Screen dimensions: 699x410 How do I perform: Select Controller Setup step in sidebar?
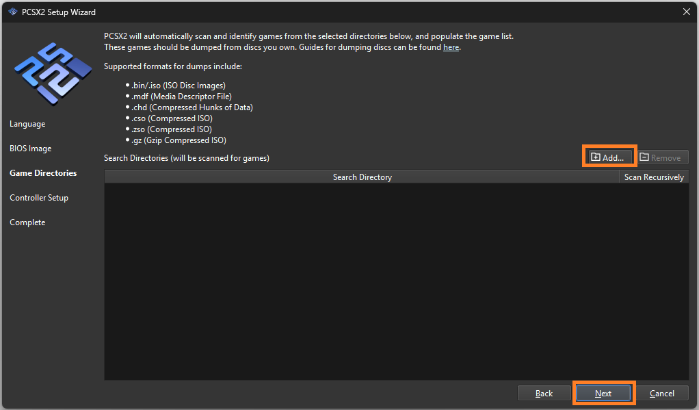39,198
